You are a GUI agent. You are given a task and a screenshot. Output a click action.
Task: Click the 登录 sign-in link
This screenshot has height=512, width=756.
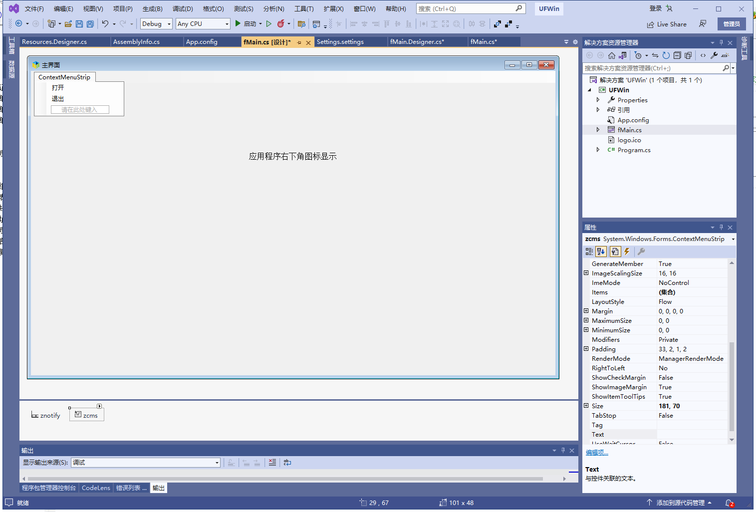pos(656,8)
